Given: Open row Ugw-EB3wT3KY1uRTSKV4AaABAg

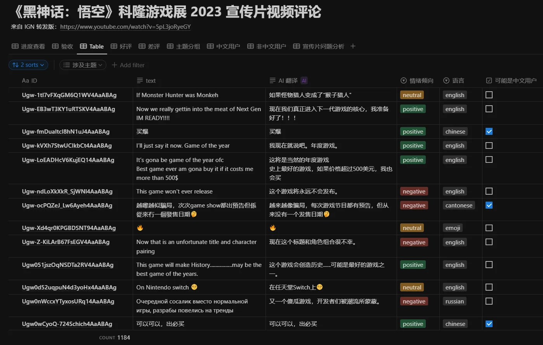Looking at the screenshot, I should [x=68, y=109].
